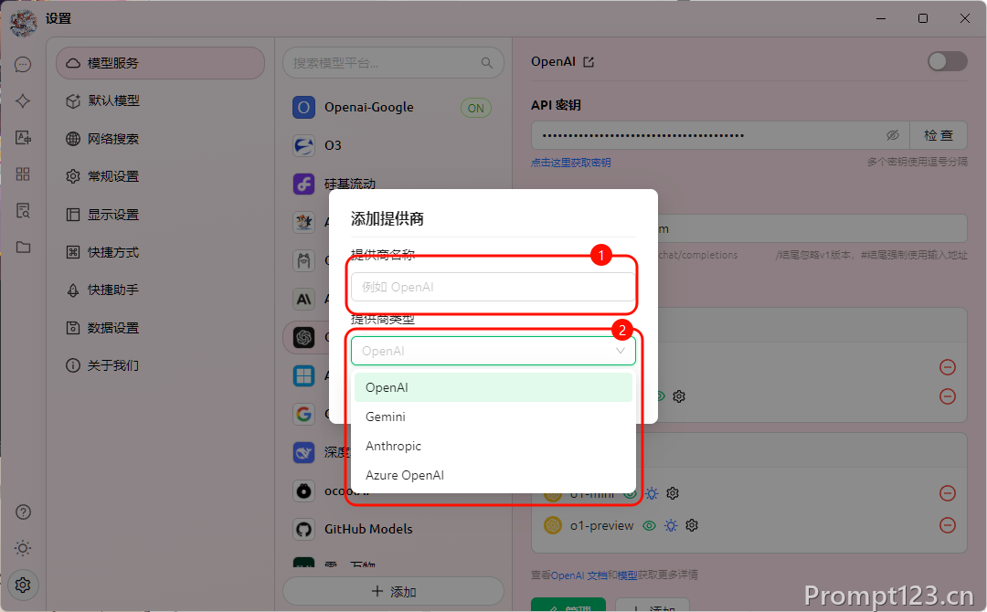This screenshot has width=987, height=612.
Task: Open the OpenAI external link icon
Action: (589, 61)
